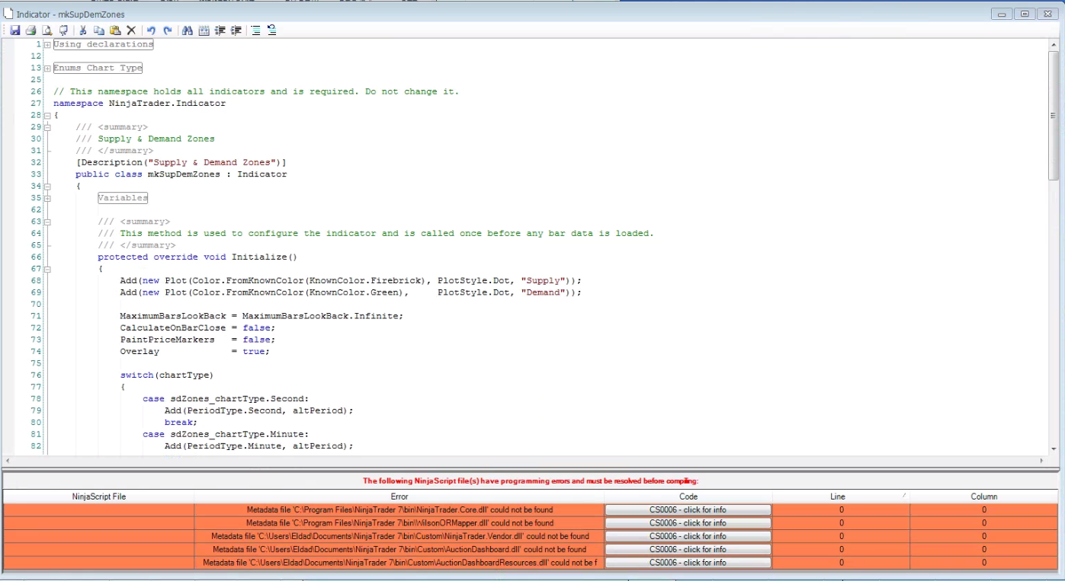Collapse the summary comment at line 29

coord(47,127)
